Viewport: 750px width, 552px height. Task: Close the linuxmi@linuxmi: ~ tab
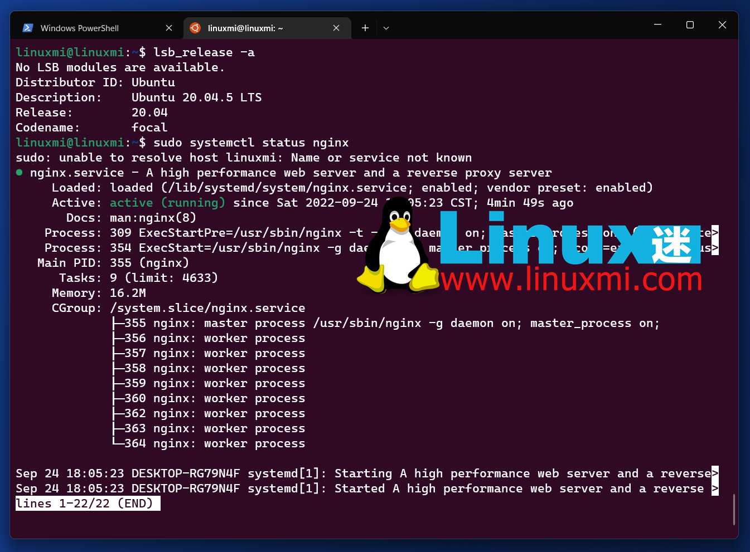(336, 27)
